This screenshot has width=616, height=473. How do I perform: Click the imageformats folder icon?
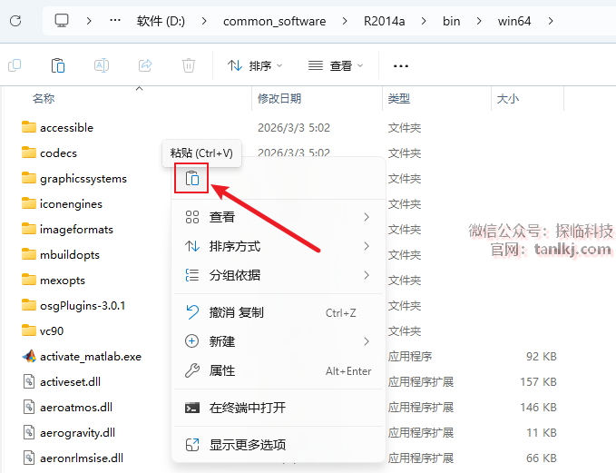pyautogui.click(x=29, y=229)
